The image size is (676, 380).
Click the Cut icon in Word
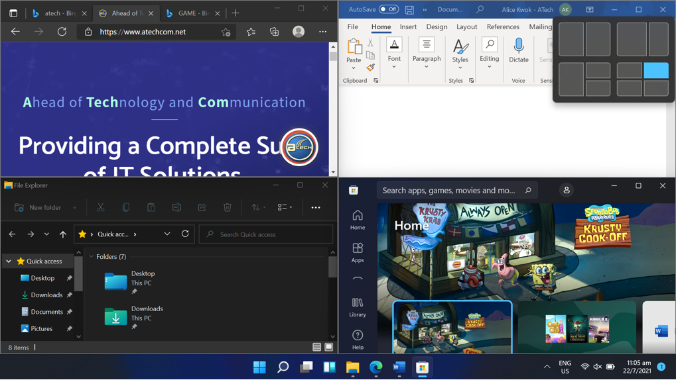[x=370, y=42]
